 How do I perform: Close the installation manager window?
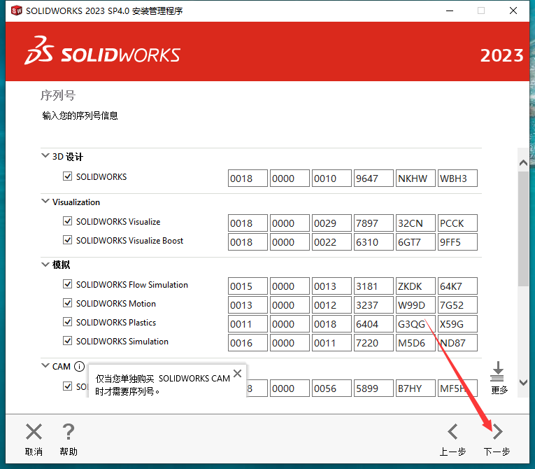click(x=513, y=11)
